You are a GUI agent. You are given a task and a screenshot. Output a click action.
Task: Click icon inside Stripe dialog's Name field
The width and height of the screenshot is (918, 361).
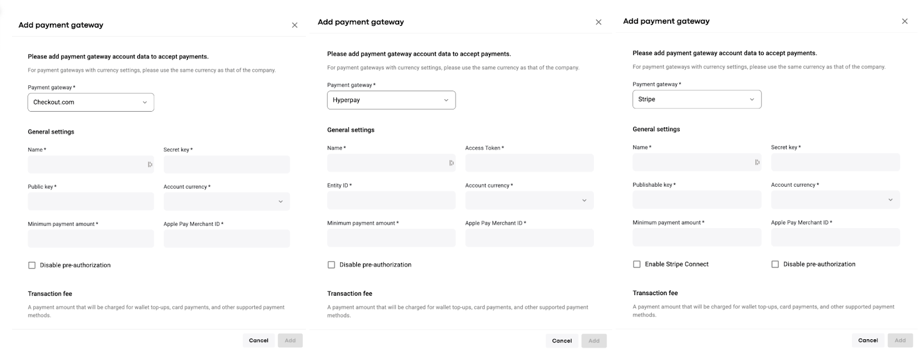click(757, 163)
